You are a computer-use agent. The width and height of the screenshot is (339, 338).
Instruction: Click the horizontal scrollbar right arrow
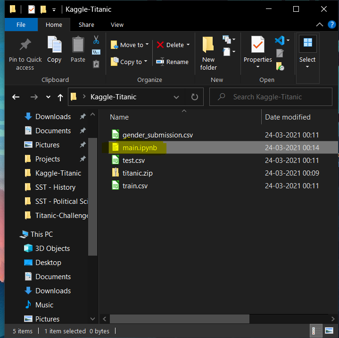(333, 319)
